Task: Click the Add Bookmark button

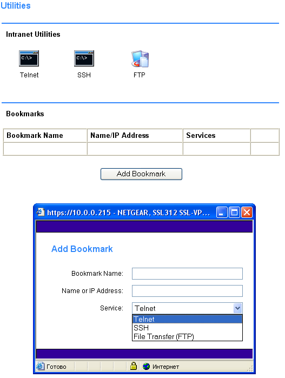Action: (x=141, y=174)
